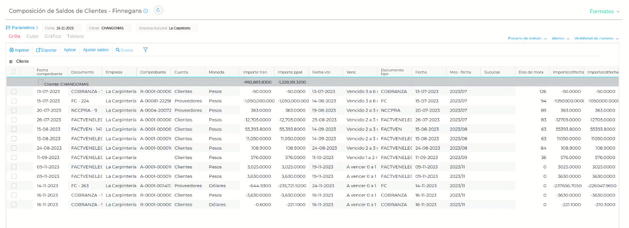Expand Visibilidad de campos dropdown

click(x=597, y=38)
